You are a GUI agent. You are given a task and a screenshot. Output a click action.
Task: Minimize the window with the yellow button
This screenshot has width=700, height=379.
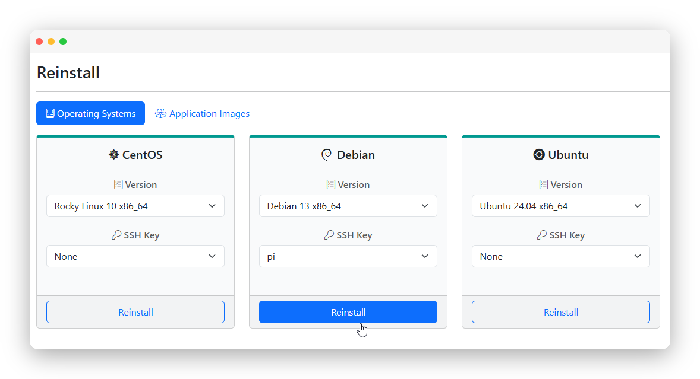pyautogui.click(x=51, y=42)
